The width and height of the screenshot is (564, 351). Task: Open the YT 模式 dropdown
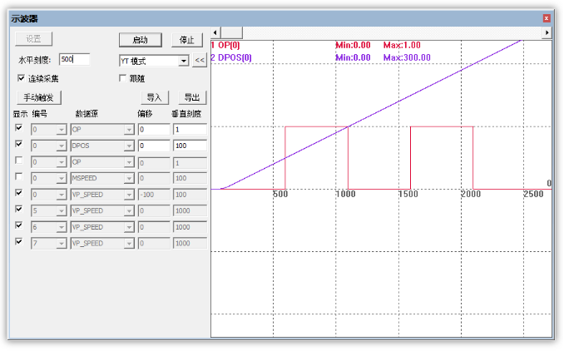tap(154, 61)
